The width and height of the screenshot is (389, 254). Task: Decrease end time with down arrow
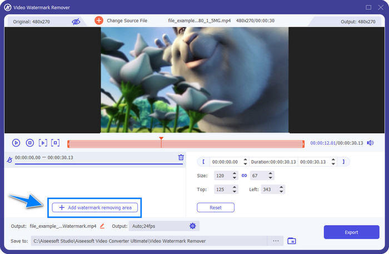tap(333, 164)
